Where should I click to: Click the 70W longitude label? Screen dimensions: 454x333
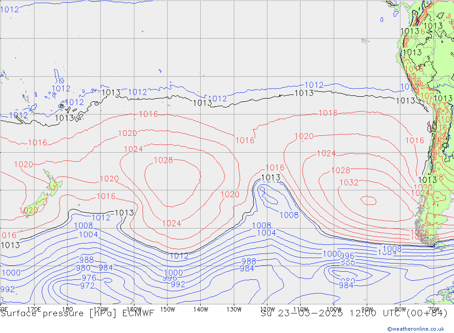point(434,309)
